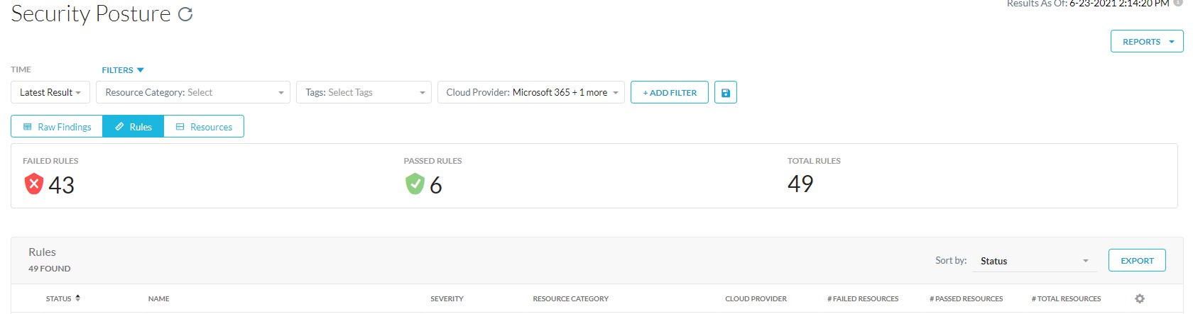Image resolution: width=1198 pixels, height=314 pixels.
Task: Click the red failed rules shield icon
Action: coord(33,184)
